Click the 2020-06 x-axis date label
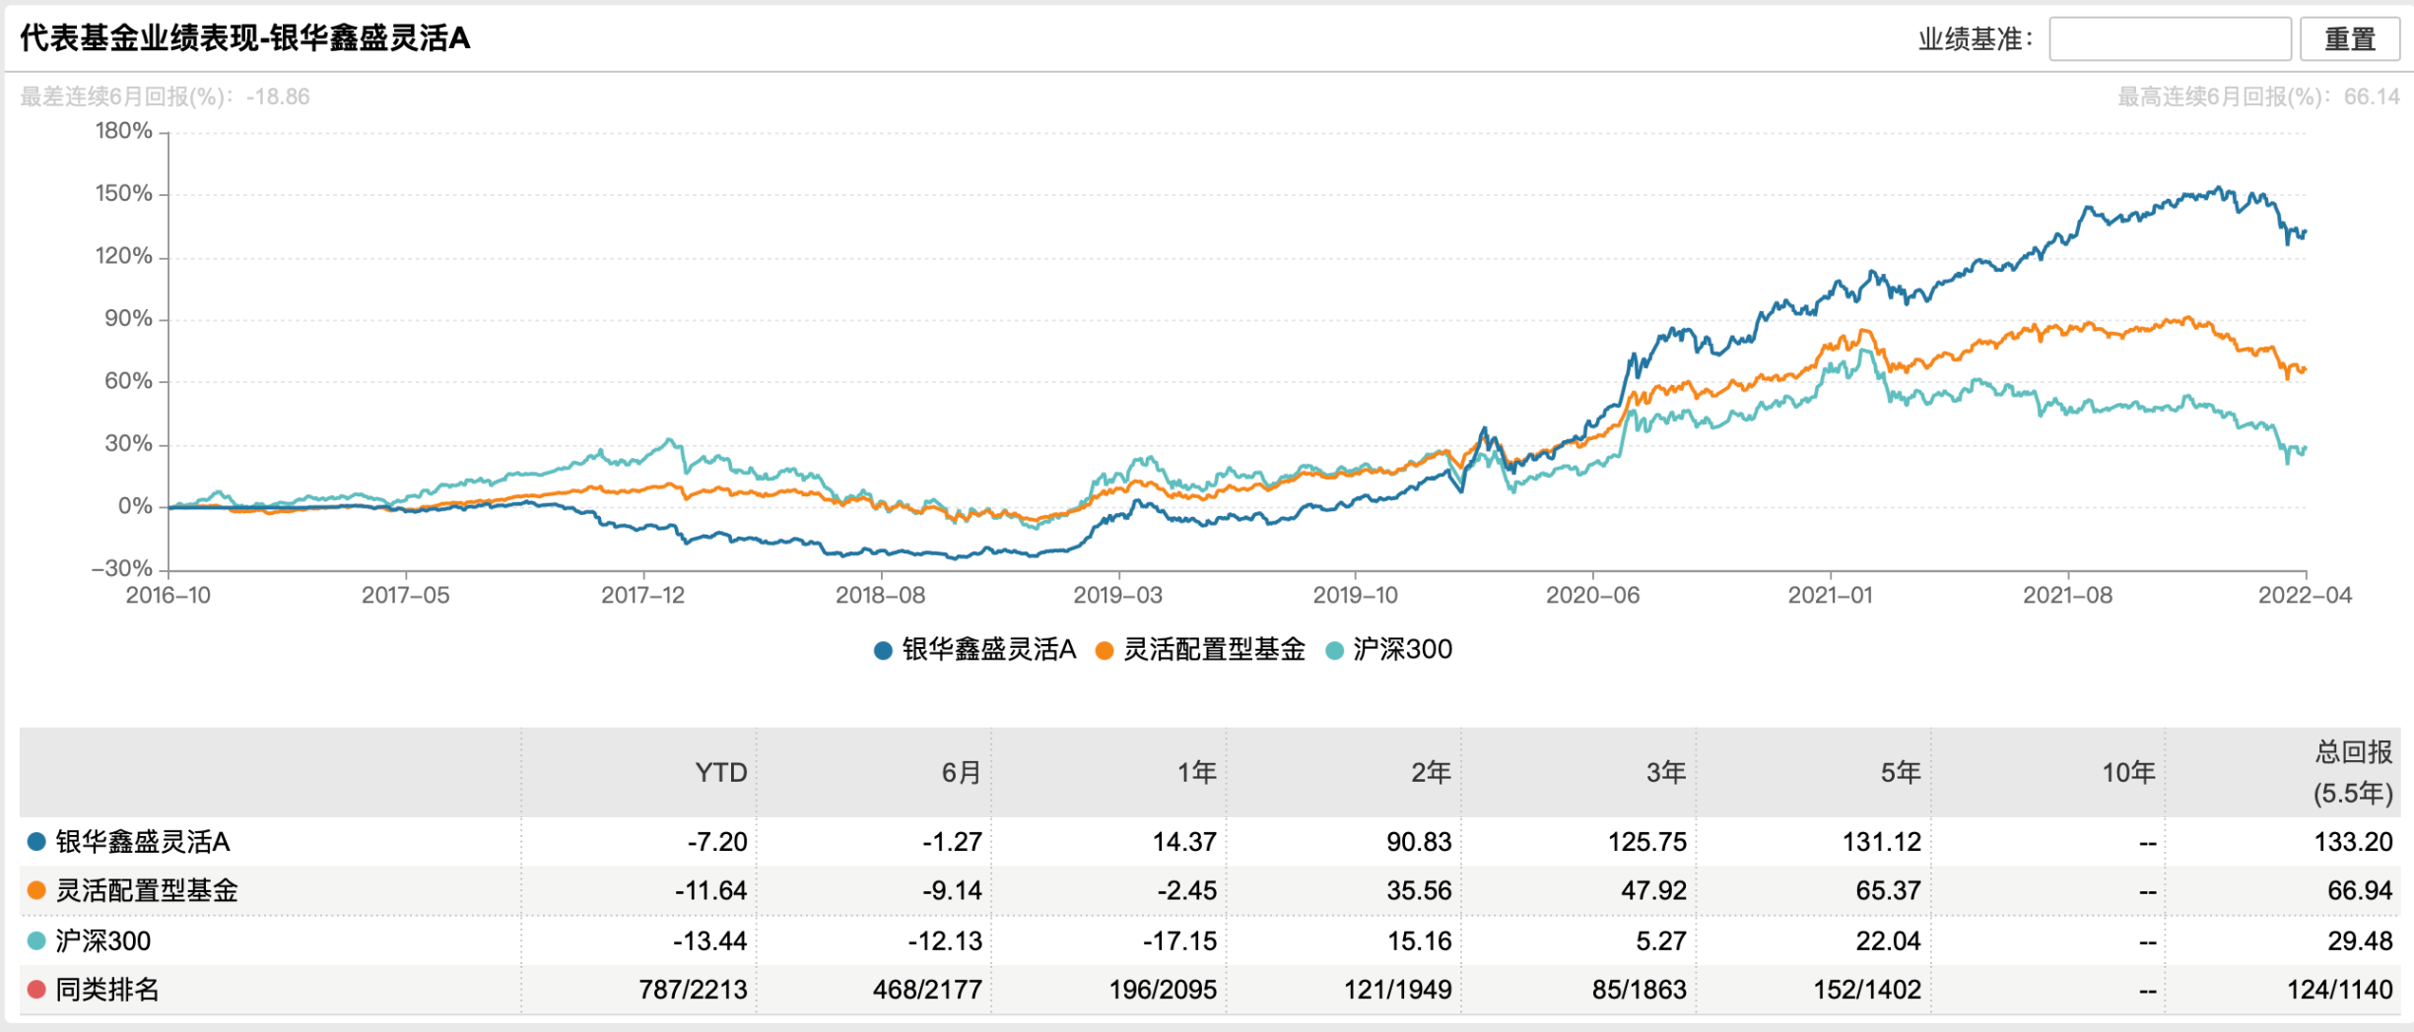Image resolution: width=2414 pixels, height=1032 pixels. tap(1592, 596)
